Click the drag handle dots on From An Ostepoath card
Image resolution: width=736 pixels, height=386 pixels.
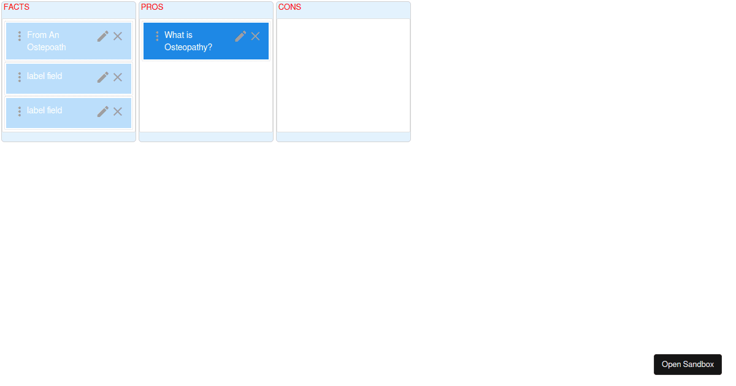tap(19, 36)
